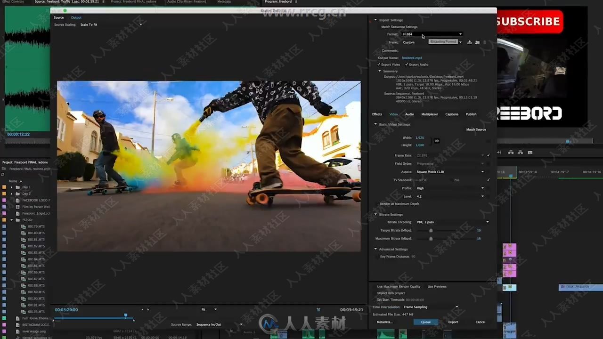Open the Aspect Square Pixels dropdown
Screen dimensions: 603x339
click(450, 172)
